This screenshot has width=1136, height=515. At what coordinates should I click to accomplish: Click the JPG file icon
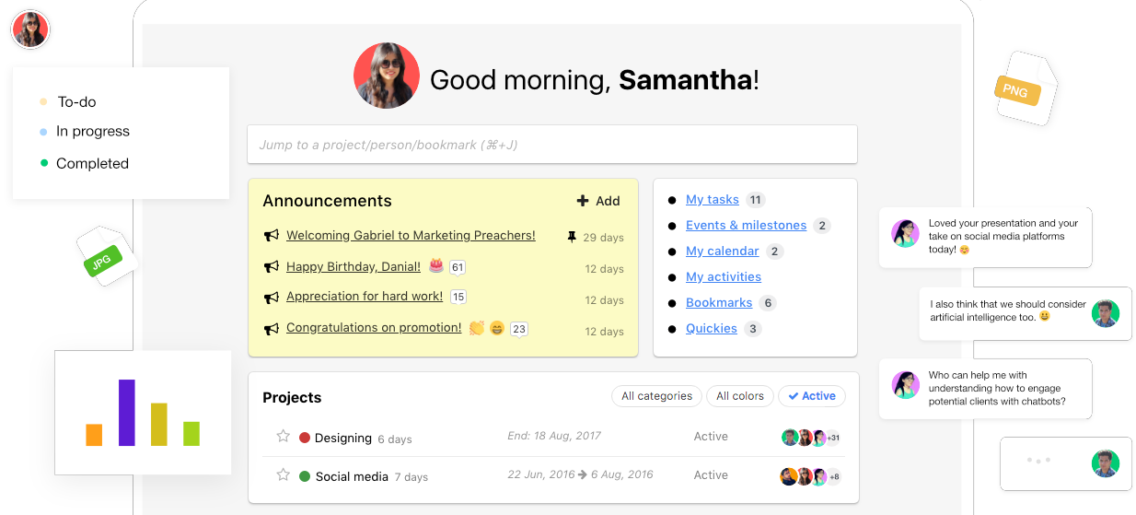(x=106, y=258)
